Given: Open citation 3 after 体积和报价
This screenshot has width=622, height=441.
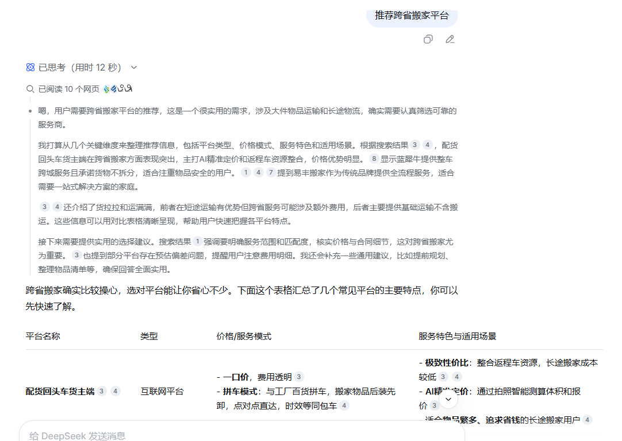Looking at the screenshot, I should pos(434,405).
